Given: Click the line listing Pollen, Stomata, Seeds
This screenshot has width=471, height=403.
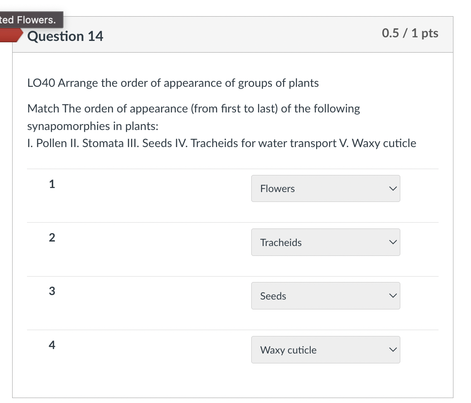Looking at the screenshot, I should (x=222, y=143).
